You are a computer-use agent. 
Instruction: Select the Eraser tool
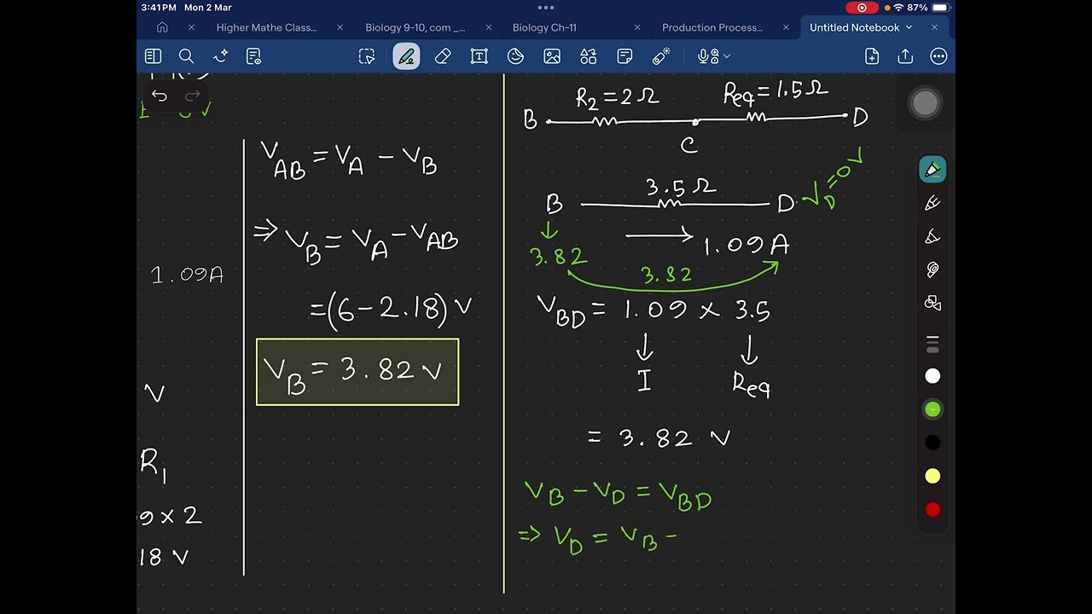click(443, 56)
